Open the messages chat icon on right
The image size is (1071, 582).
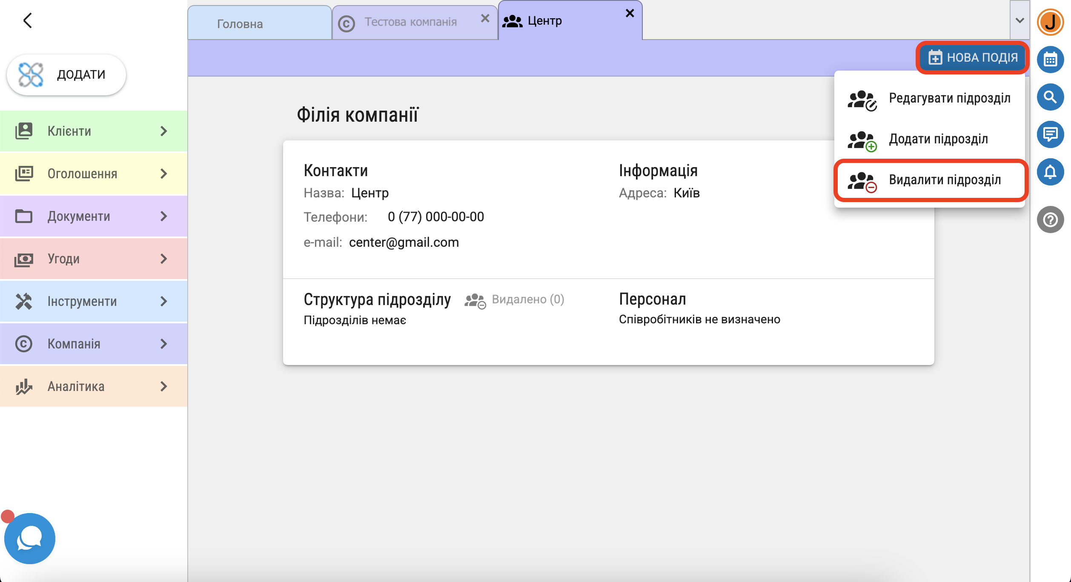coord(1050,134)
